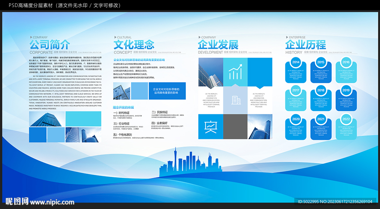
Task: Open the www.nipic.com link
Action: [52, 202]
